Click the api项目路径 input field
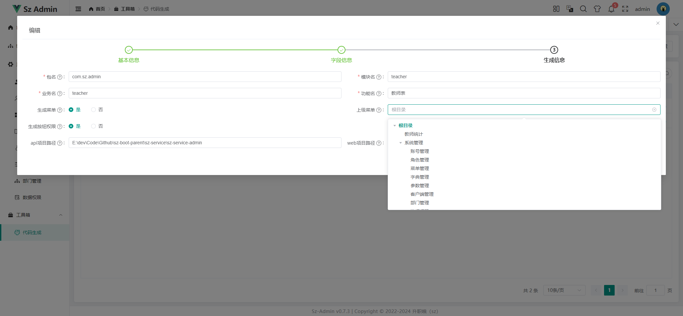683x316 pixels. [x=205, y=143]
